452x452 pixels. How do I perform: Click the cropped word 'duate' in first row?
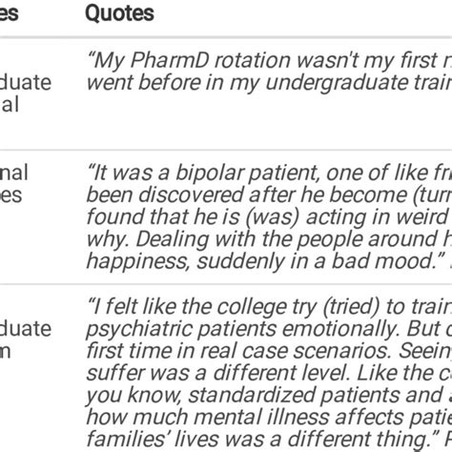click(26, 83)
